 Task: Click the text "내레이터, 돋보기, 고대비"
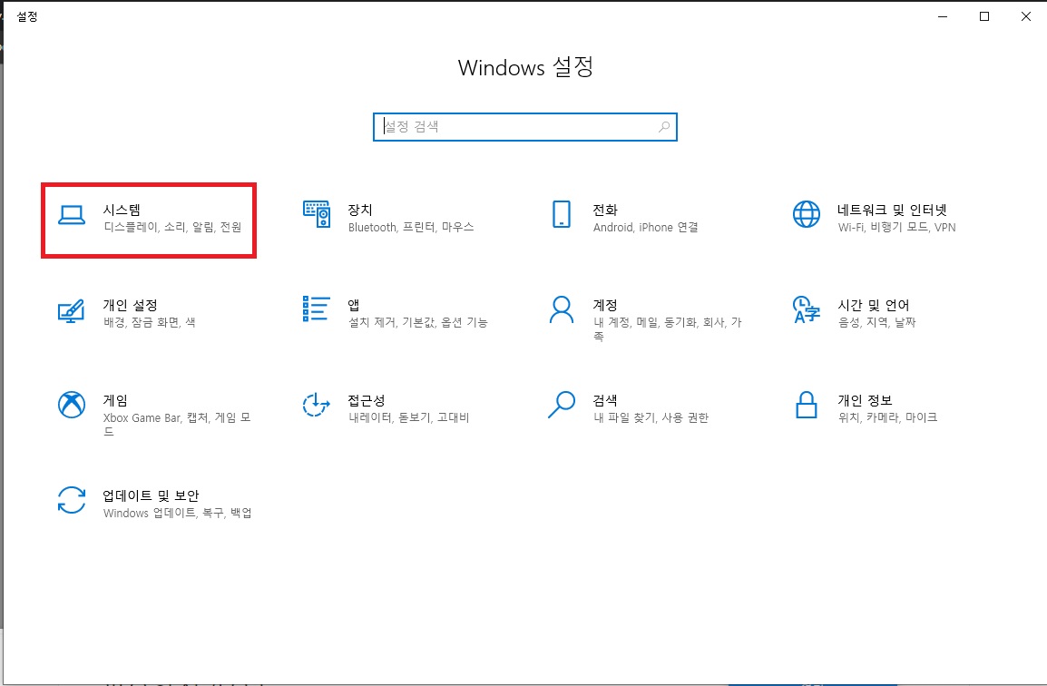click(408, 418)
